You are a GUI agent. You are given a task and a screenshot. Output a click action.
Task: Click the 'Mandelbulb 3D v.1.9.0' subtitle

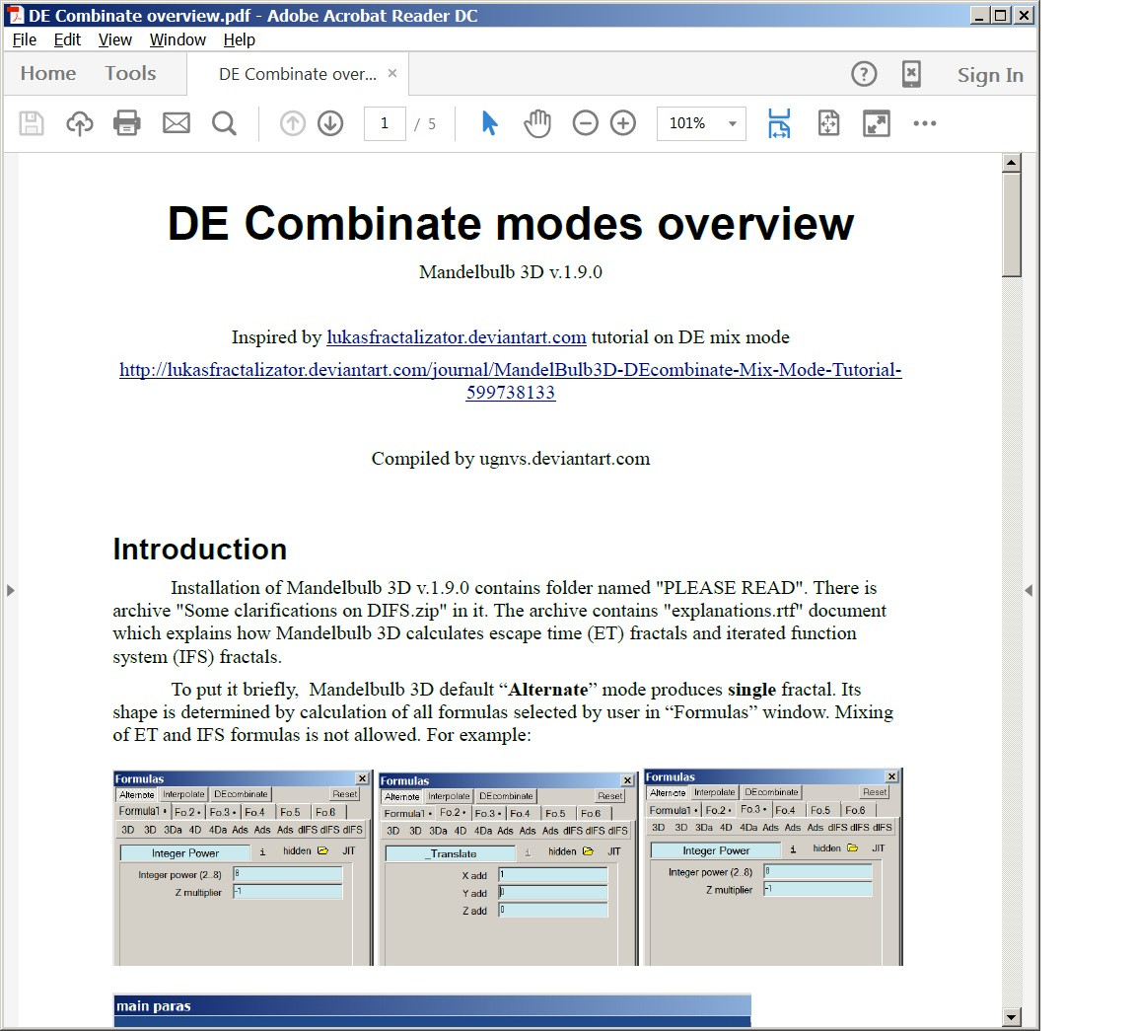[511, 272]
